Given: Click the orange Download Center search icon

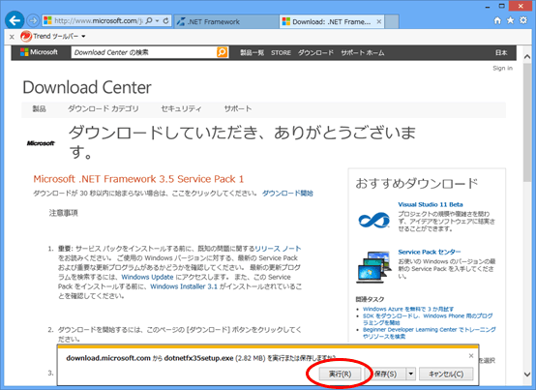Looking at the screenshot, I should [x=222, y=52].
